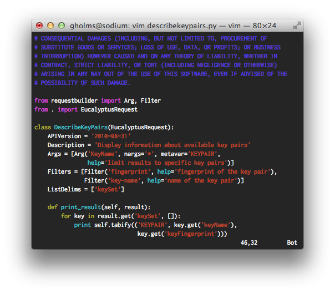335x293 pixels.
Task: Click 'keySet' string in ListDelims line
Action: click(x=108, y=190)
